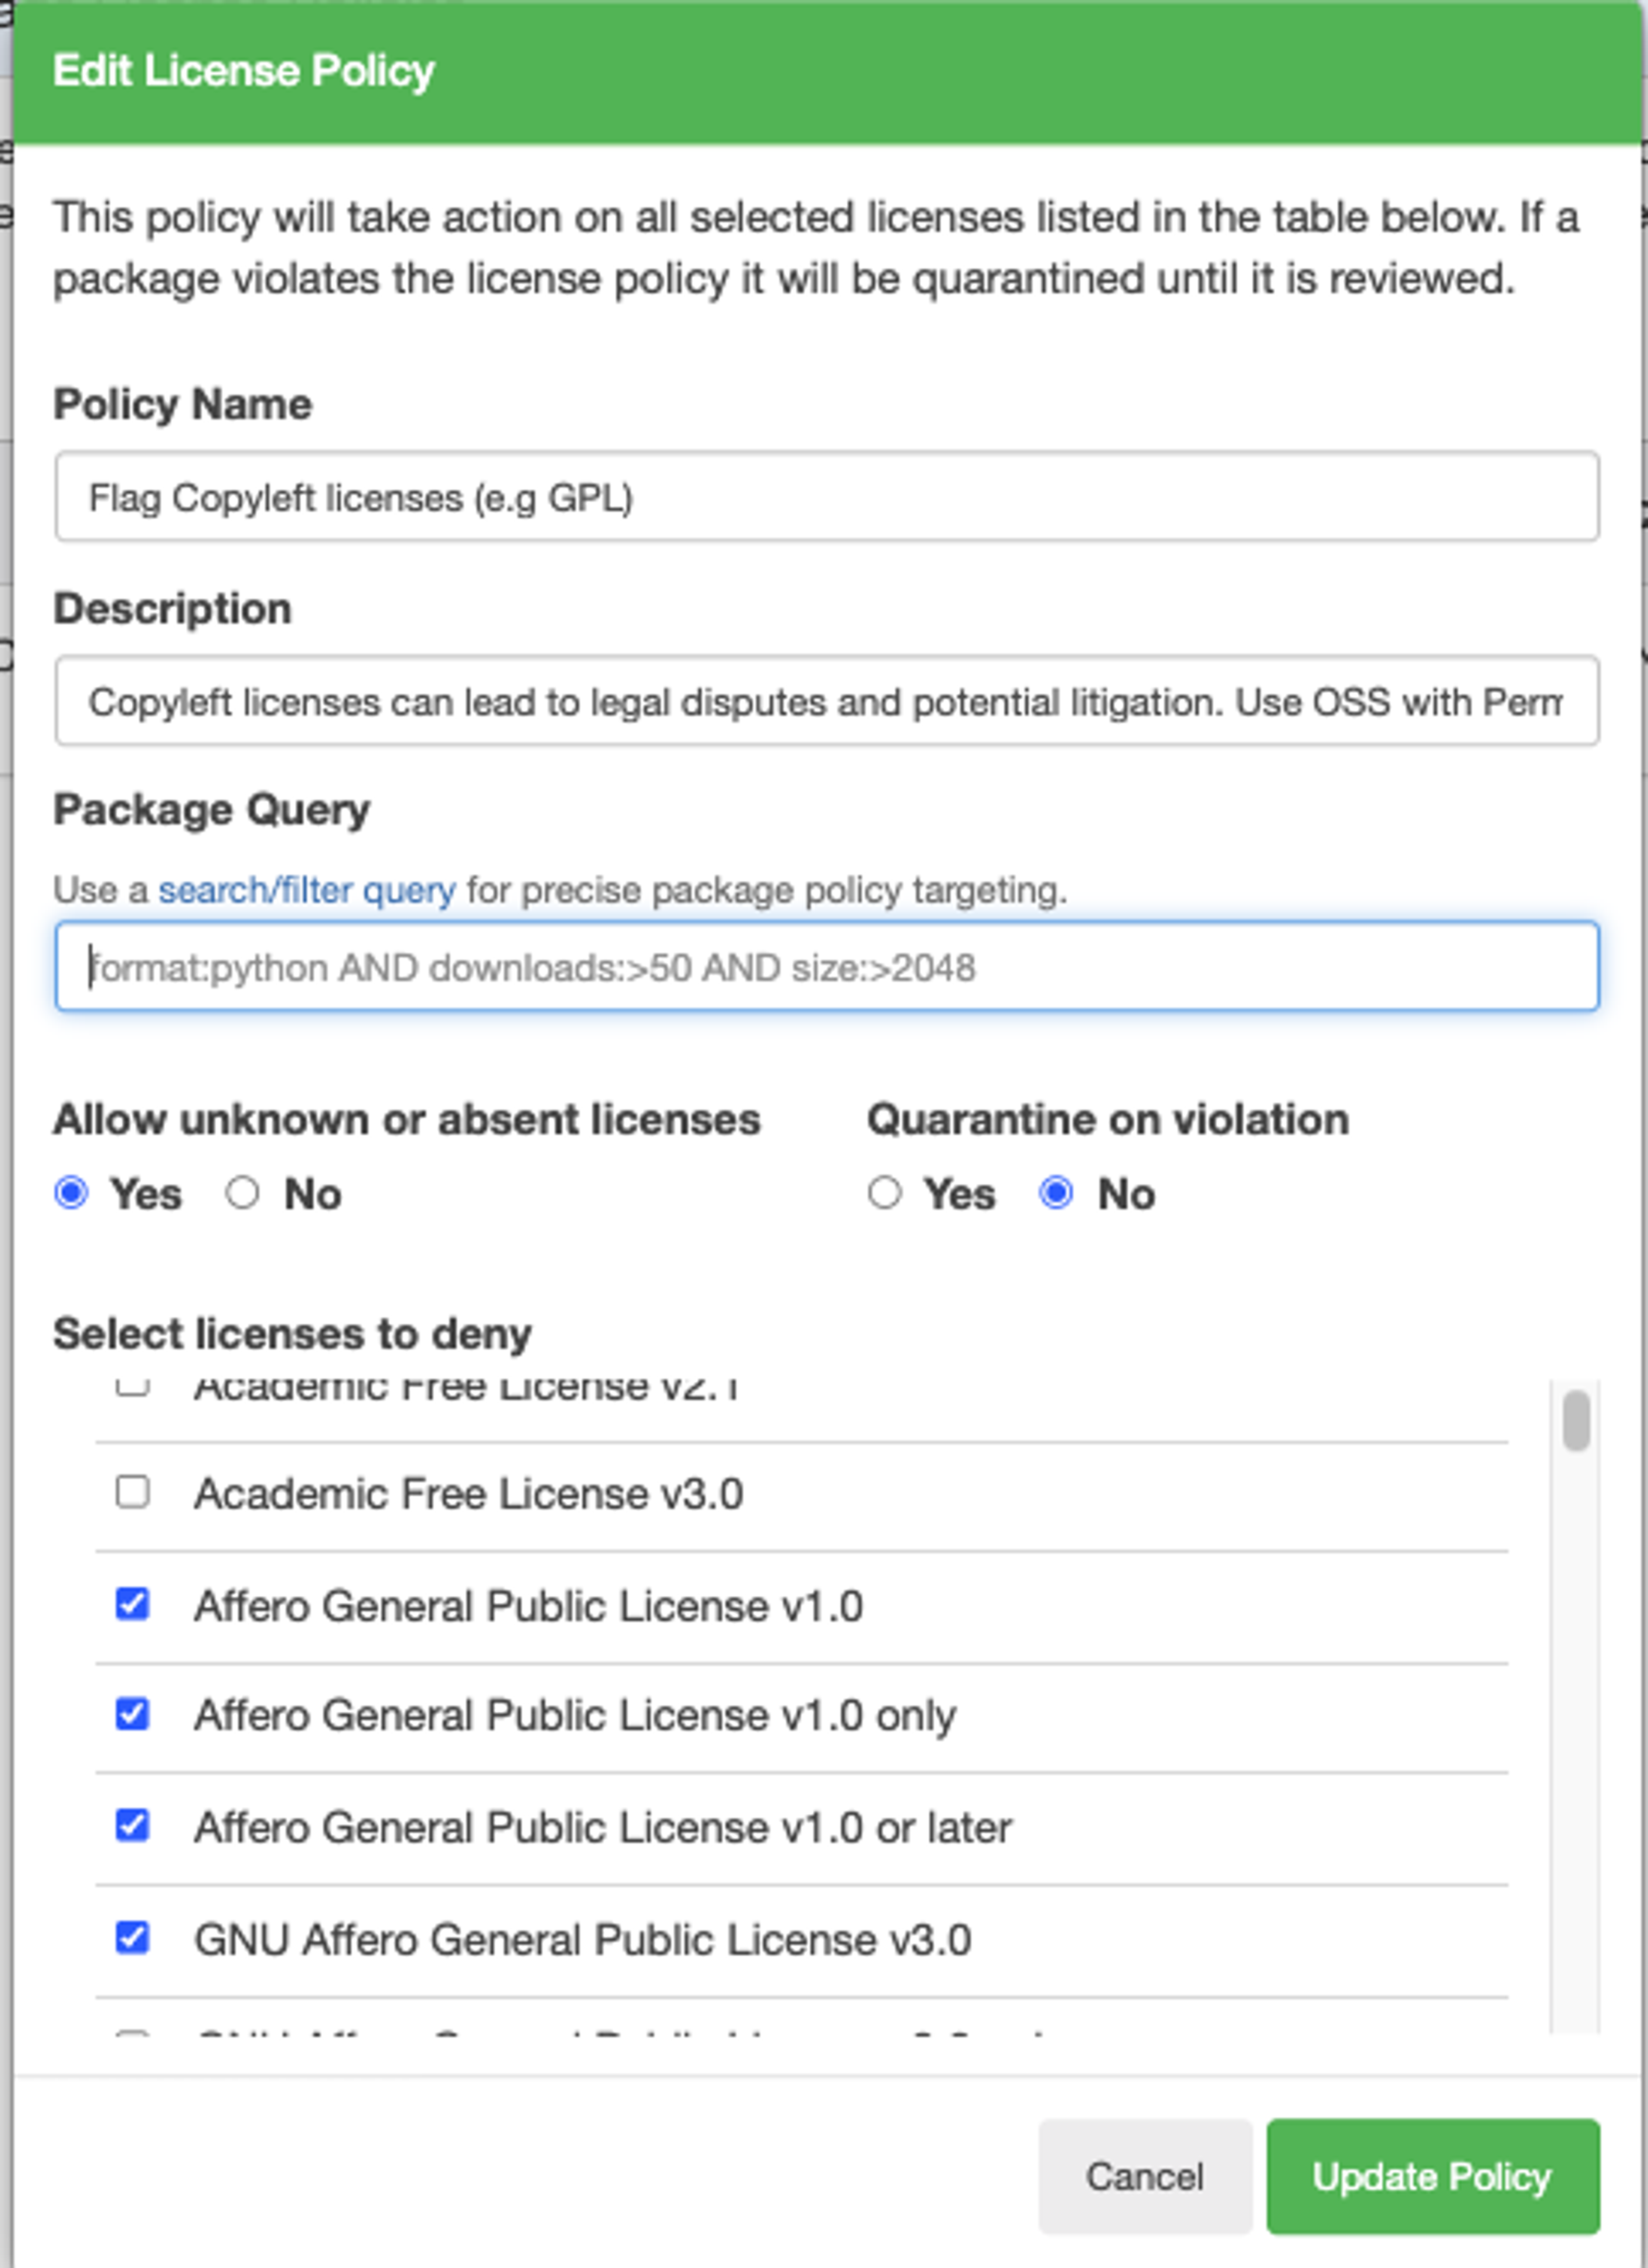Choose No for Quarantine on violation

1057,1193
